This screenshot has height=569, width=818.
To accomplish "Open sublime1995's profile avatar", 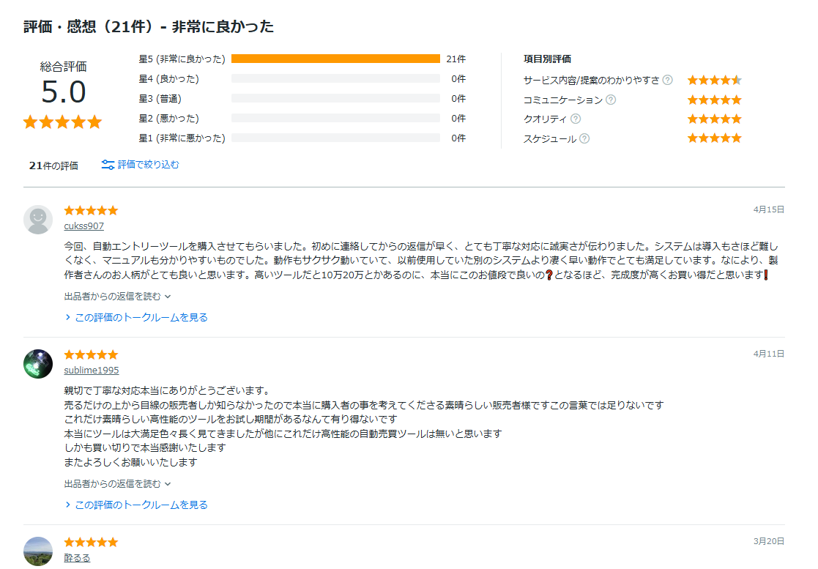I will click(38, 364).
